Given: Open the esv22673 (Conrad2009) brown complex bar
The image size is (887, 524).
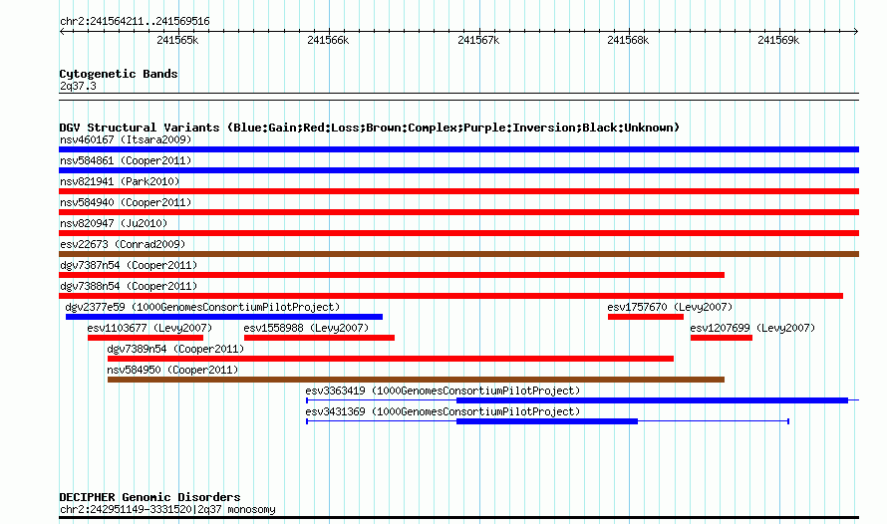Looking at the screenshot, I should [x=458, y=254].
